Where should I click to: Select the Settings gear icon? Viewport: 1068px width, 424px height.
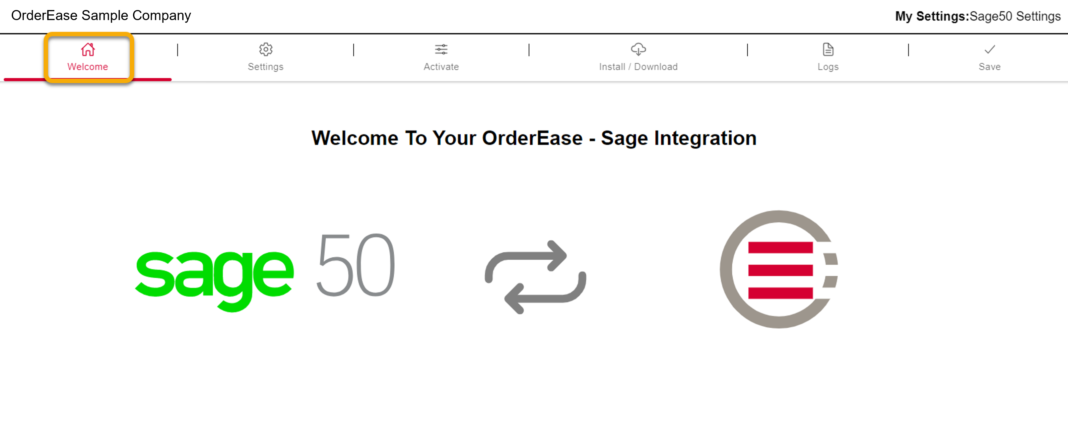265,49
